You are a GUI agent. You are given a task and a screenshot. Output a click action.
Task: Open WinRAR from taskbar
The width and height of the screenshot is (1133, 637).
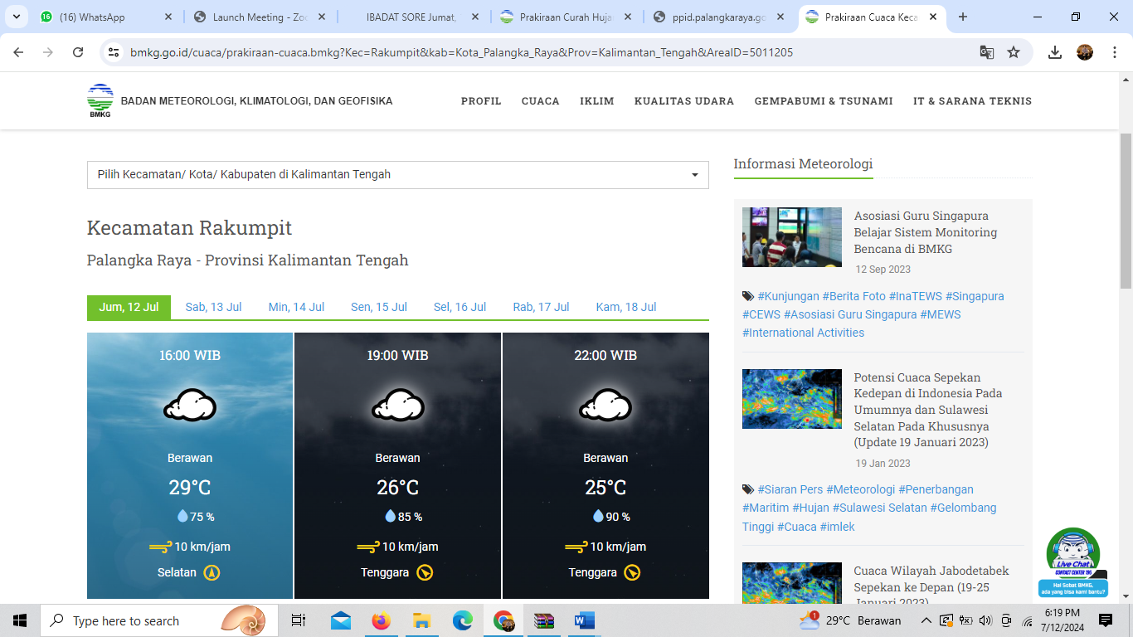point(543,620)
